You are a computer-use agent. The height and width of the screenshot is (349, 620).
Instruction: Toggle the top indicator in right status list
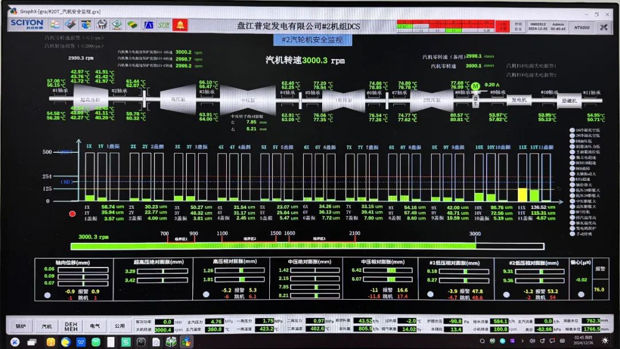coord(572,130)
